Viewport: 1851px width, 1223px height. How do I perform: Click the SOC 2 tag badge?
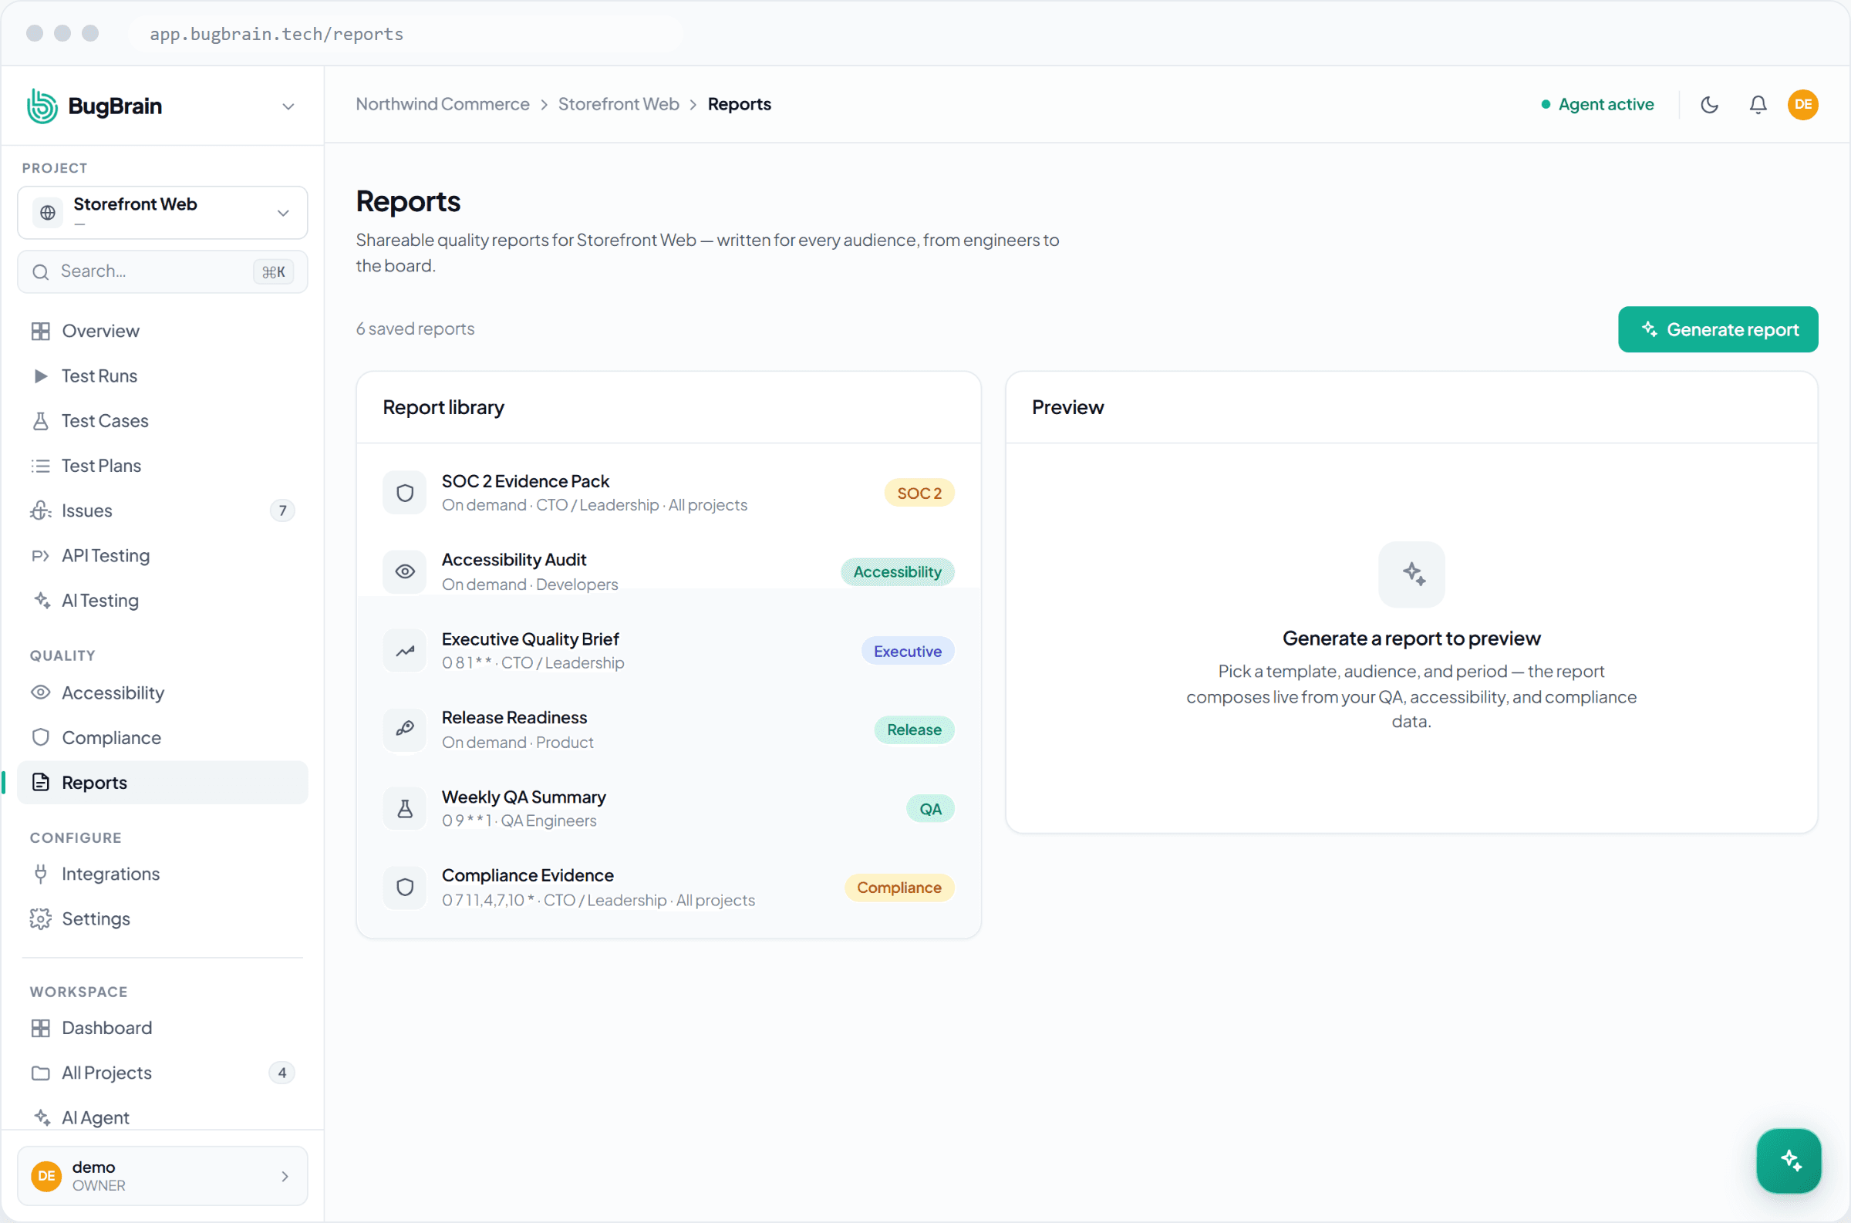(919, 493)
